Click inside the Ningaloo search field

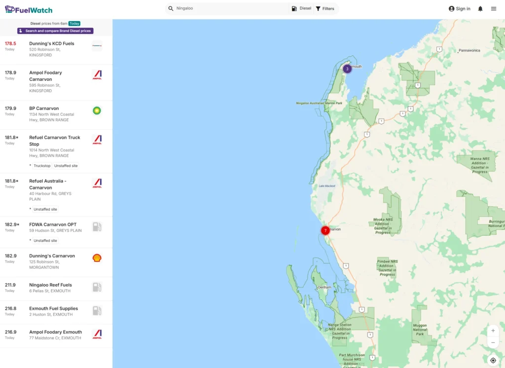[x=222, y=8]
